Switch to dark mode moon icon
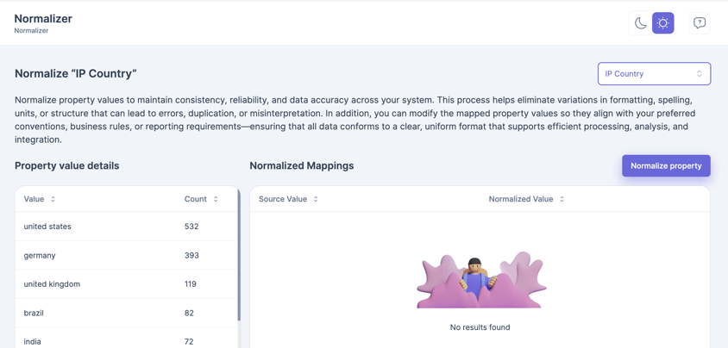Image resolution: width=728 pixels, height=348 pixels. pos(640,23)
